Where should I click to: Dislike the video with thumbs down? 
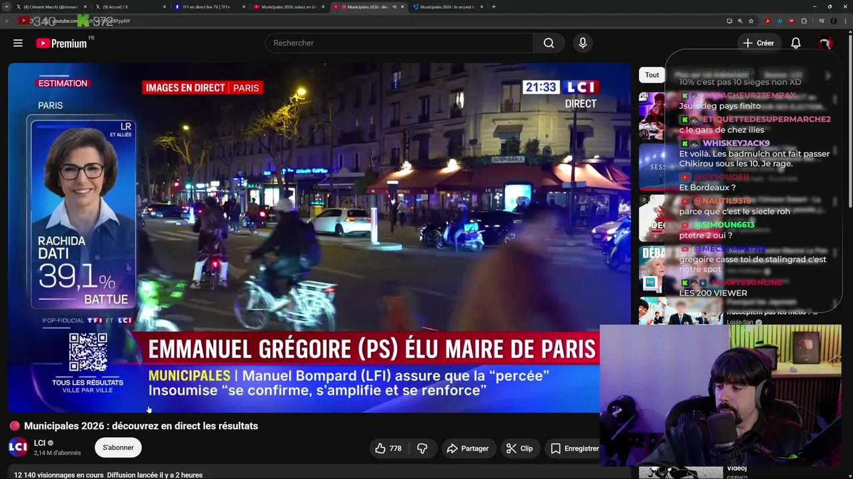coord(422,448)
